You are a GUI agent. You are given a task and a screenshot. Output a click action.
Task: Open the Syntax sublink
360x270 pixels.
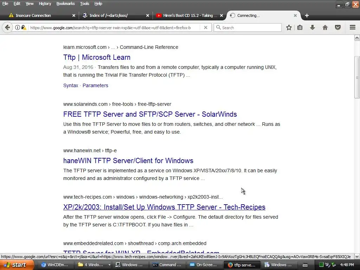pos(70,85)
